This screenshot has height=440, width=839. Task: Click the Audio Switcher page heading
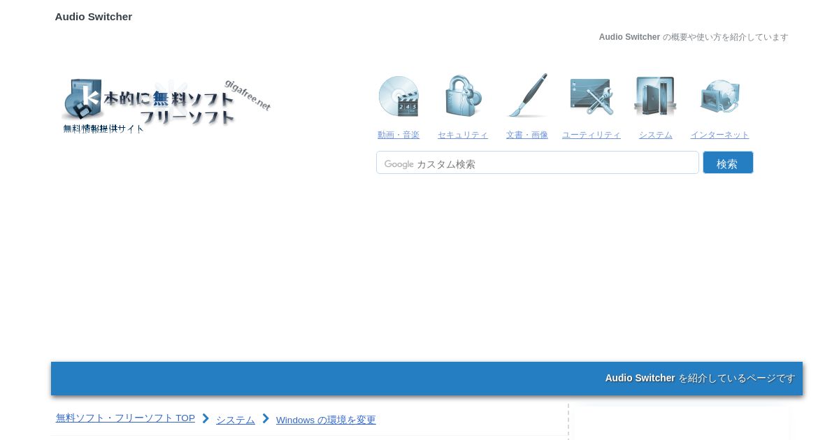[94, 17]
